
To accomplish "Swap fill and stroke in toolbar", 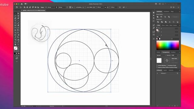I will pos(19,47).
